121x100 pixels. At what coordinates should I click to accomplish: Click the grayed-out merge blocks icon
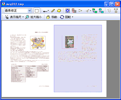(116, 11)
